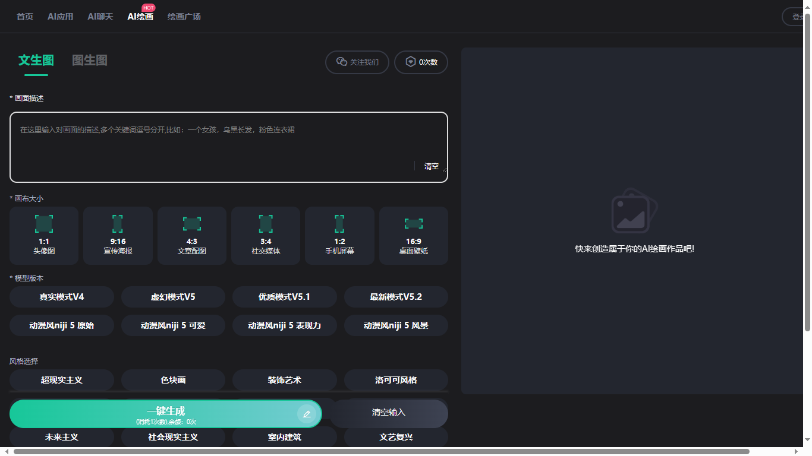Click the WeChat icon in 关注我们

(x=342, y=62)
